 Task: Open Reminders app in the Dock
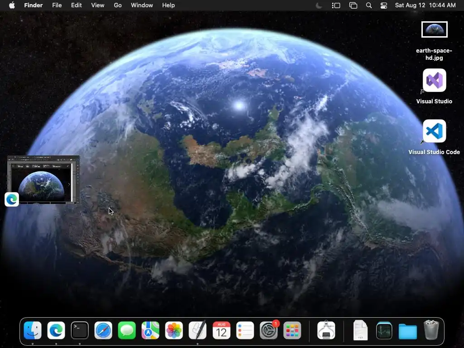(x=245, y=330)
